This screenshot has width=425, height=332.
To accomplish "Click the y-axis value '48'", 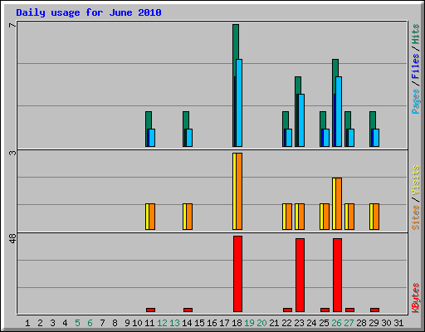I will 12,238.
